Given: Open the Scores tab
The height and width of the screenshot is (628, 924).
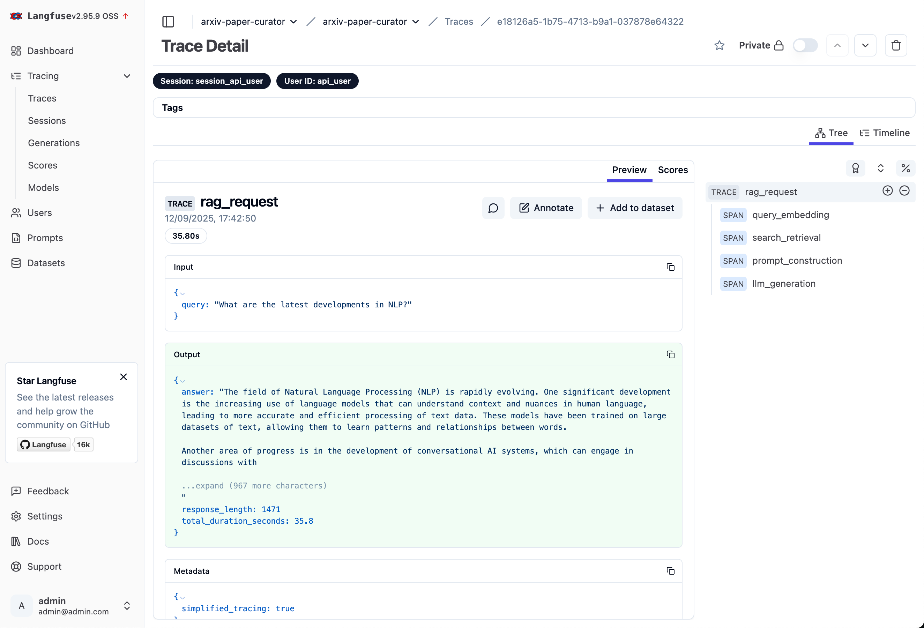Looking at the screenshot, I should [673, 170].
